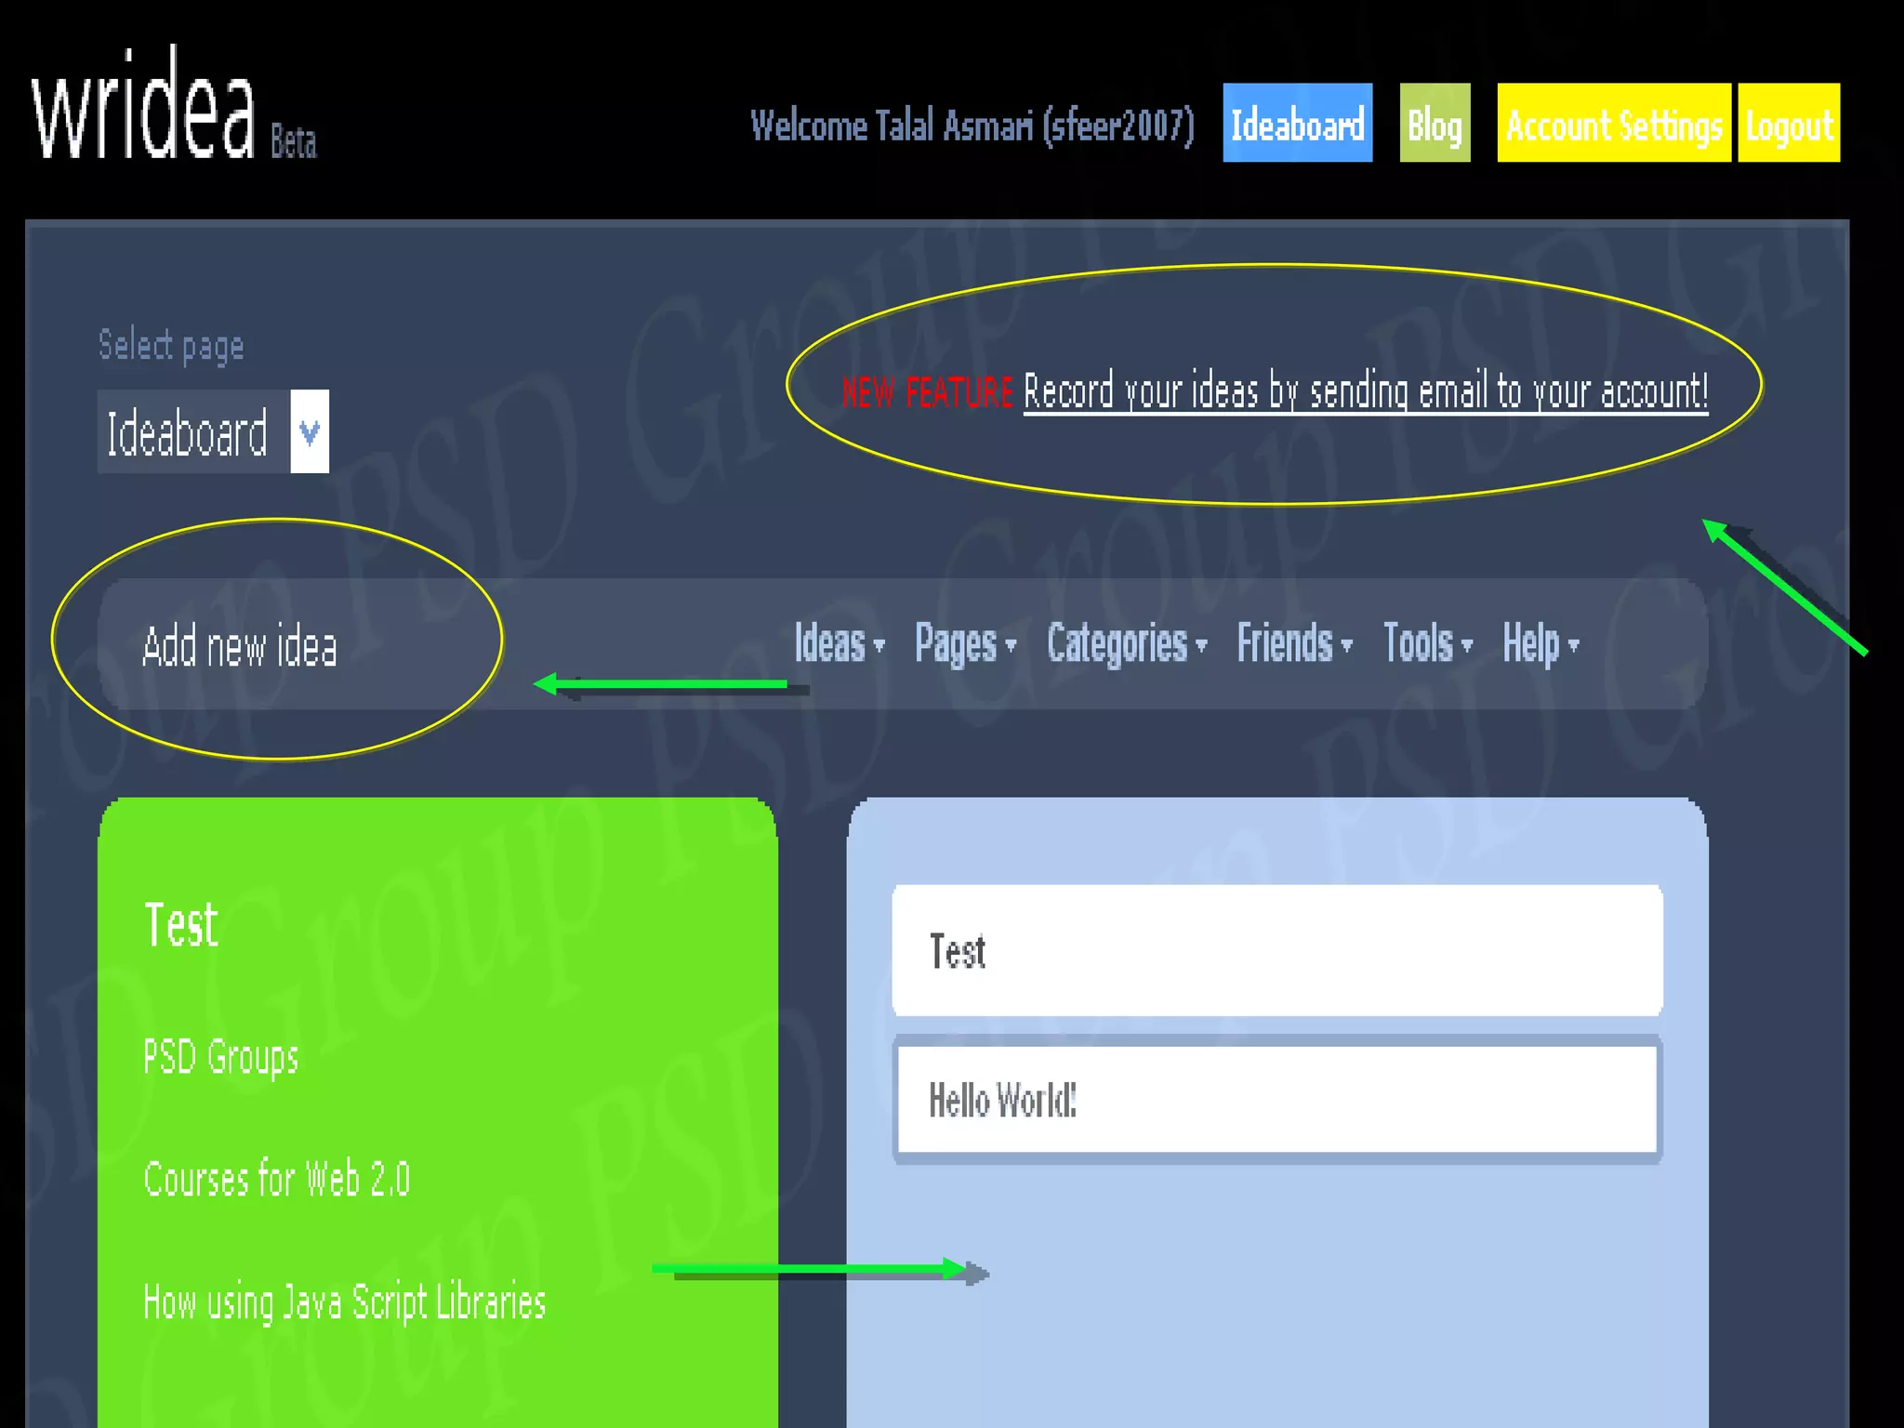This screenshot has width=1904, height=1428.
Task: Open How using Java Script Libraries
Action: point(344,1302)
